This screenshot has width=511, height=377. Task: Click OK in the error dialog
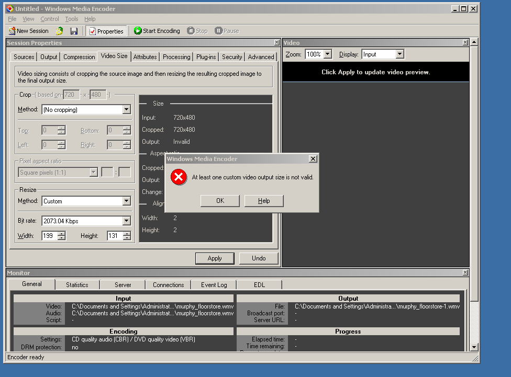(220, 201)
